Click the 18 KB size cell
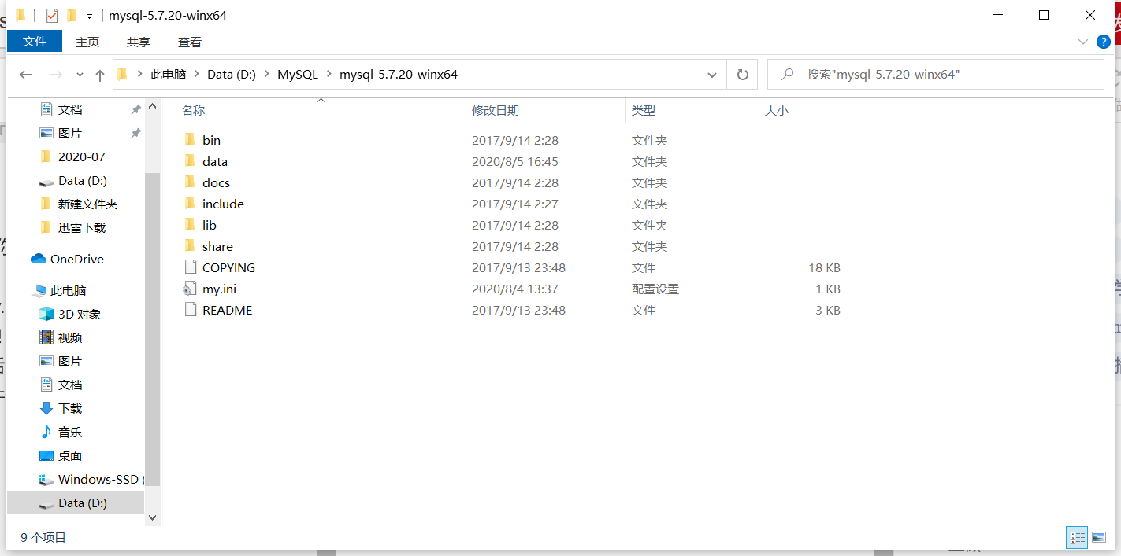 pos(824,267)
